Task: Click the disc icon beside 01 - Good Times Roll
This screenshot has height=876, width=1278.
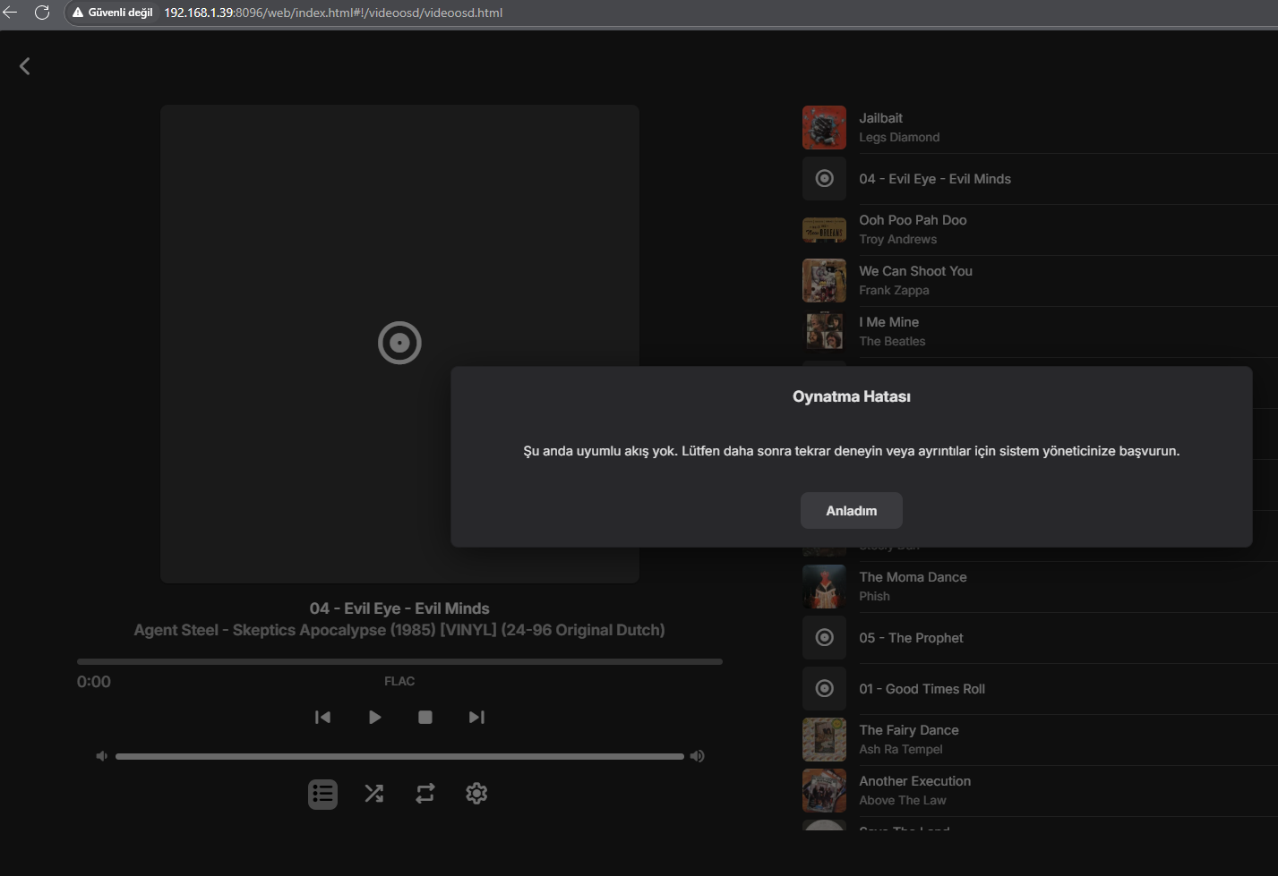Action: point(824,689)
